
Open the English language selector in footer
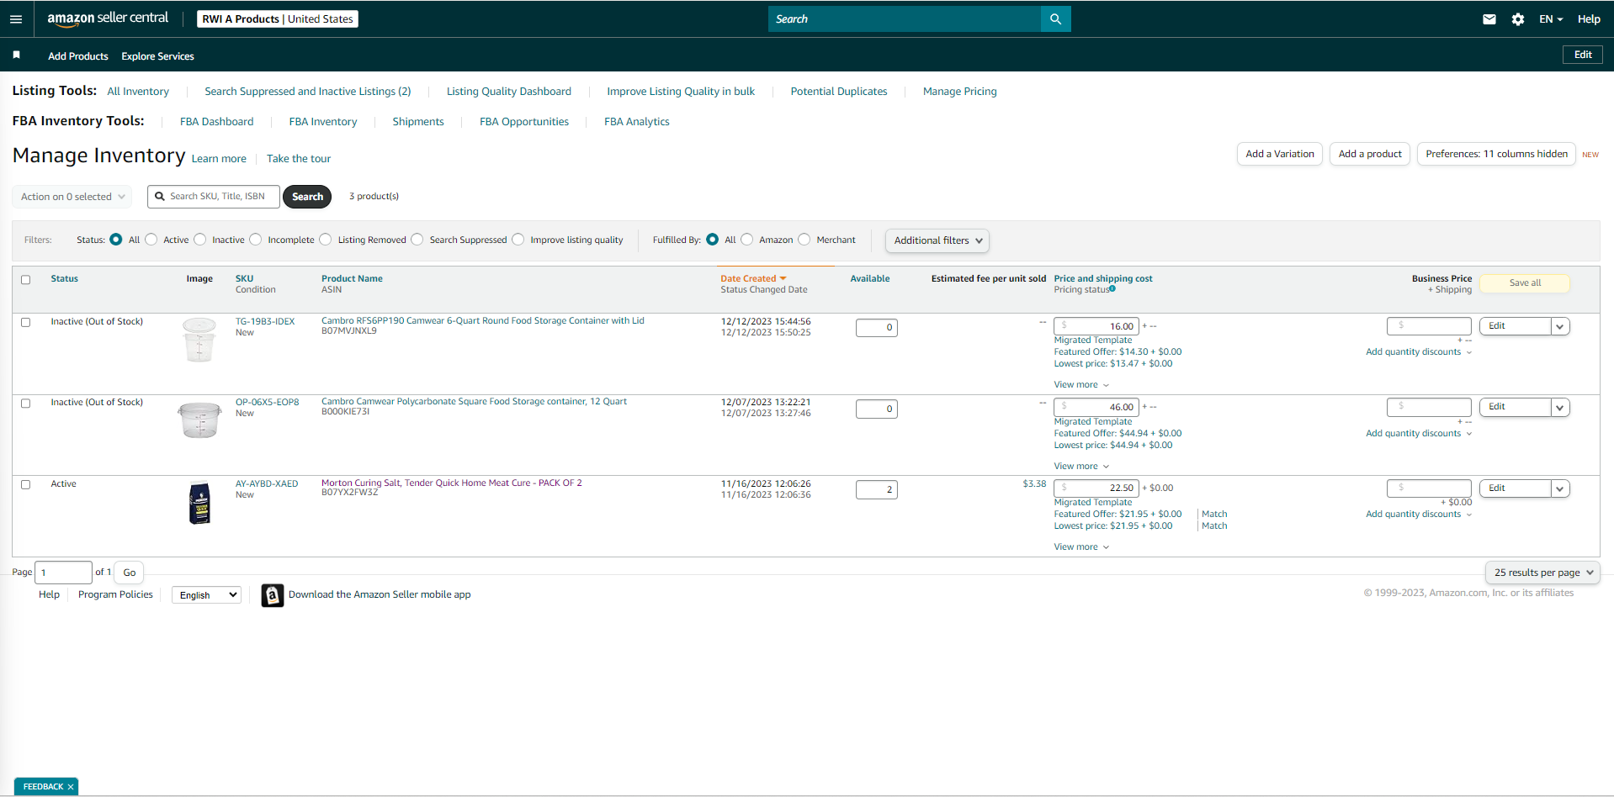coord(207,595)
